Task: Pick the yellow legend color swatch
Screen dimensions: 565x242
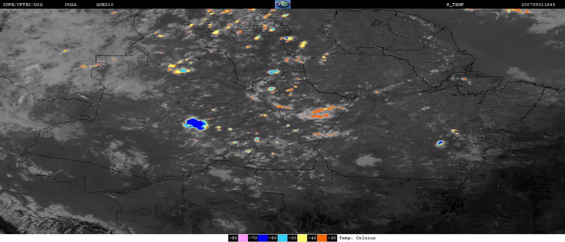Action: tap(302, 238)
